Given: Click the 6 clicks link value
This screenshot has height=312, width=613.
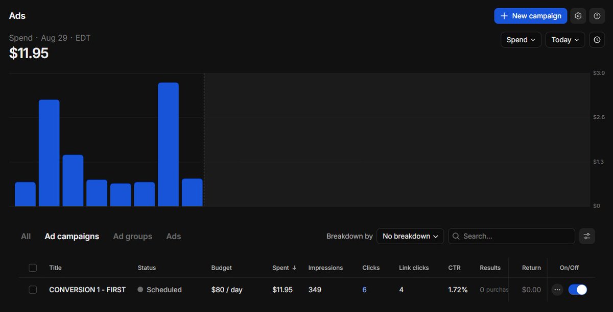Looking at the screenshot, I should coord(365,290).
